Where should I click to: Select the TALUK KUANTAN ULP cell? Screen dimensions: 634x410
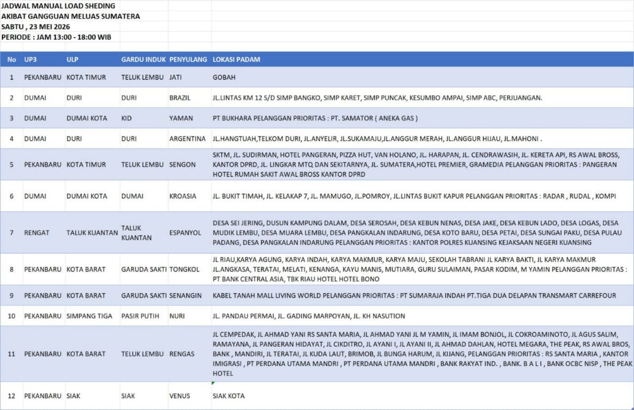92,233
